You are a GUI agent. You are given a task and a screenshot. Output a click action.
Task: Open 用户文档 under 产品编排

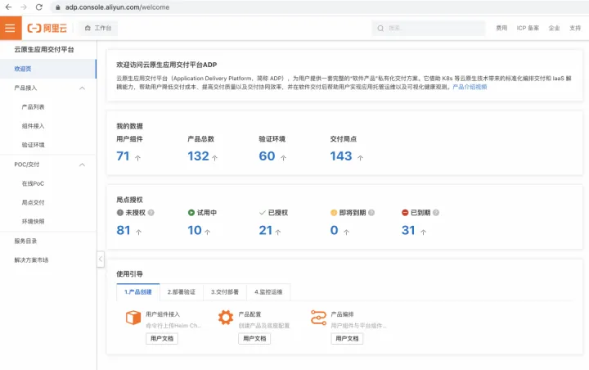[x=347, y=338]
